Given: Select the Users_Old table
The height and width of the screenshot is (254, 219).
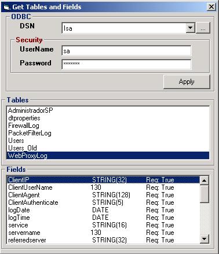Looking at the screenshot, I should 108,148.
